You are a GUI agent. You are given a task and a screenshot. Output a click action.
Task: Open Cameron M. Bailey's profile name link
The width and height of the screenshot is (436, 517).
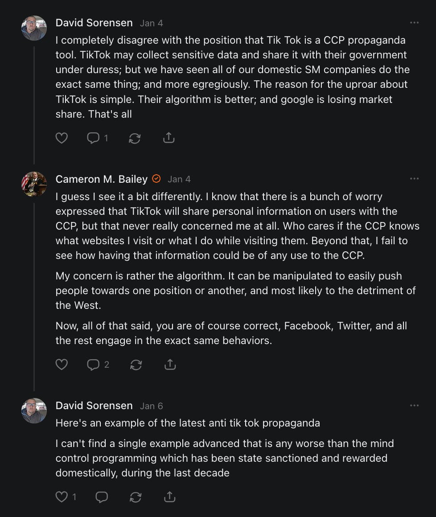click(102, 179)
